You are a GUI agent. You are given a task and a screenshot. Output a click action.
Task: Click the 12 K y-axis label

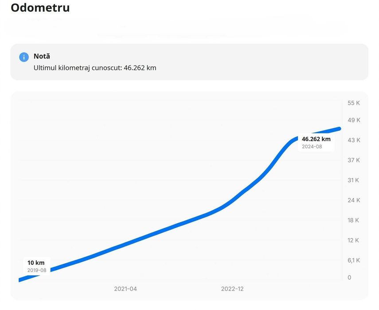[353, 240]
